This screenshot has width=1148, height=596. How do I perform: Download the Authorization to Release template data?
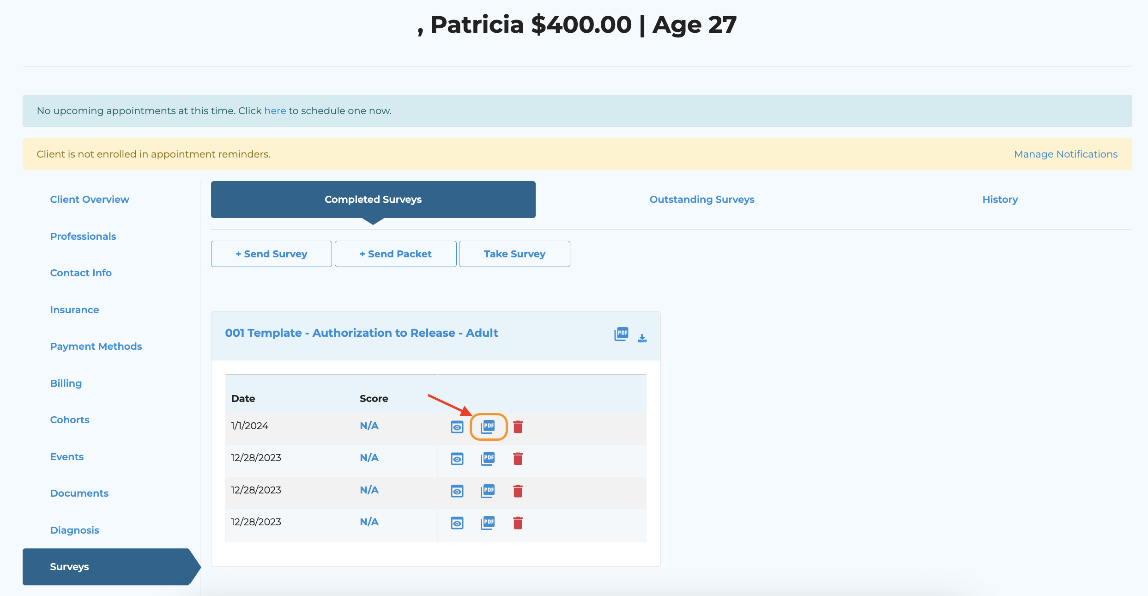tap(642, 338)
